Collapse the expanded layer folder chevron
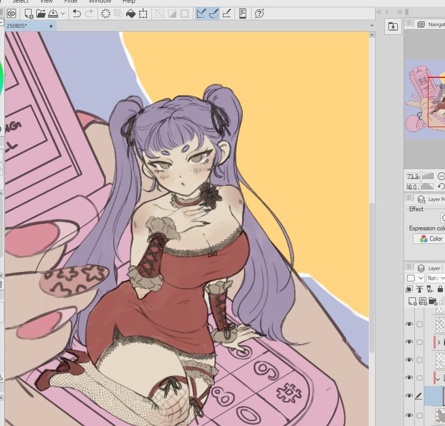This screenshot has width=445, height=426. 438,379
